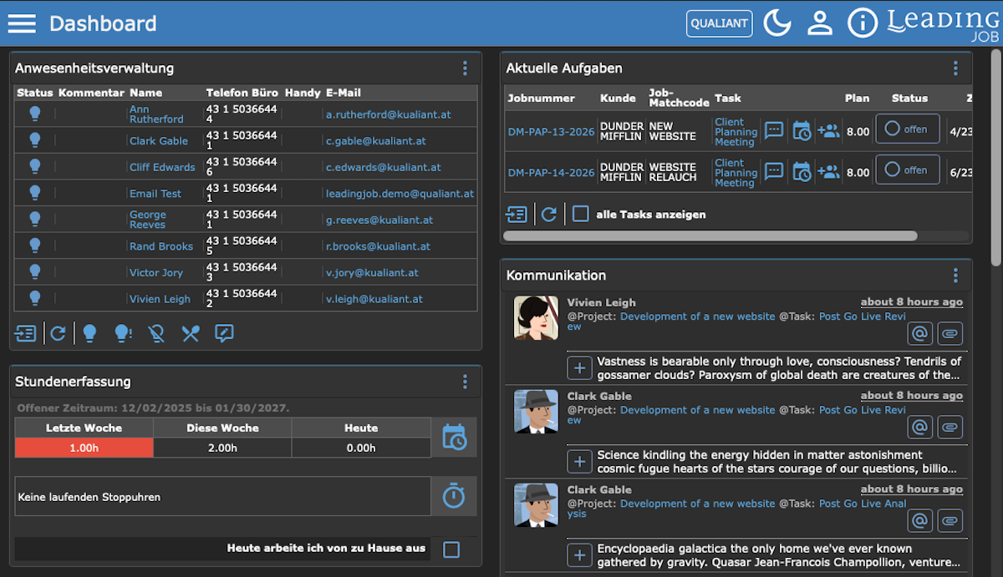Open the 'Development of a new website' project link
Screen dimensions: 1003x577
[x=697, y=316]
